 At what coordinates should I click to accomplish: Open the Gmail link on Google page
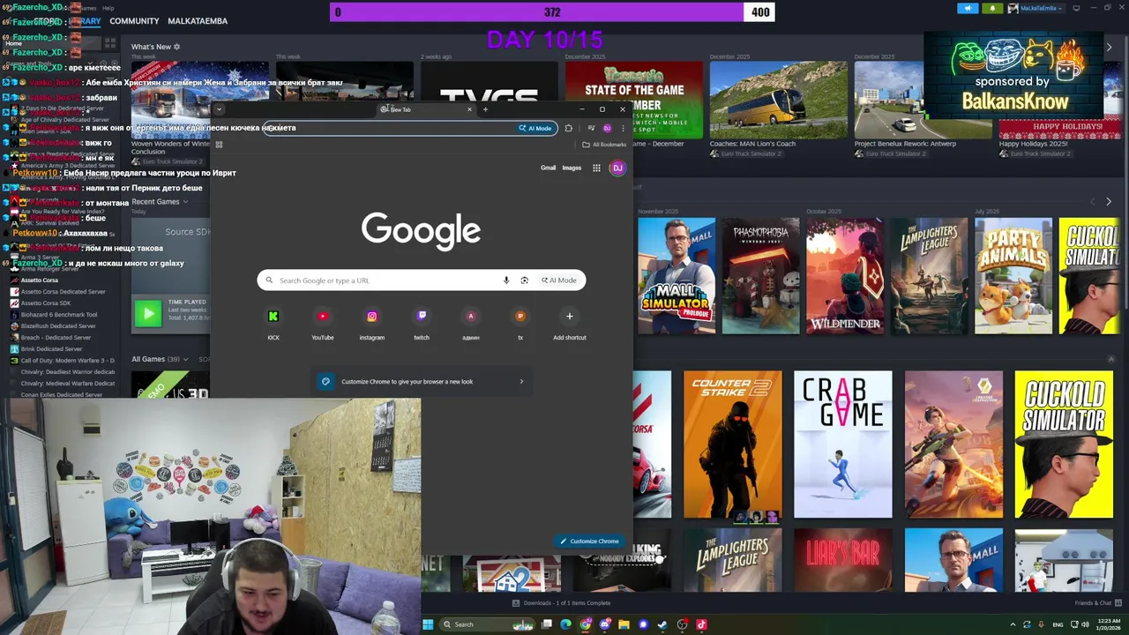tap(548, 168)
